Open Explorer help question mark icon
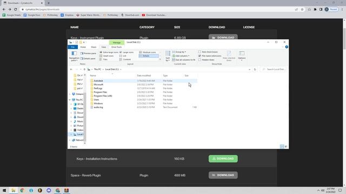The height and width of the screenshot is (194, 346). [287, 47]
